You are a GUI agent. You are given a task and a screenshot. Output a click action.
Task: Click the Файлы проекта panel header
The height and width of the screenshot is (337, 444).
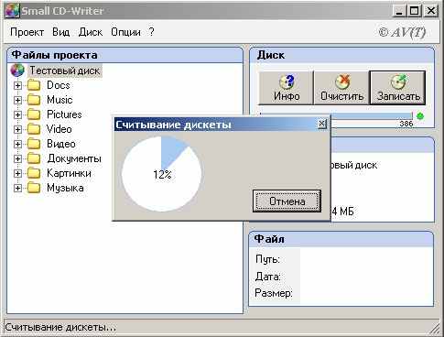pos(125,55)
